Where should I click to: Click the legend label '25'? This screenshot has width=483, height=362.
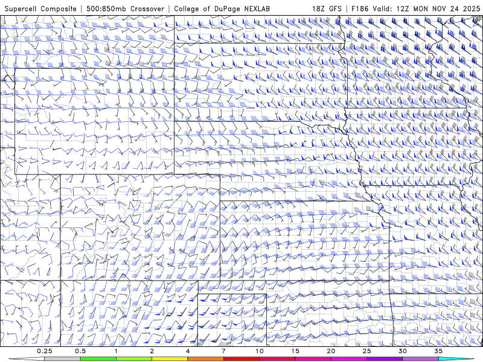click(x=366, y=351)
